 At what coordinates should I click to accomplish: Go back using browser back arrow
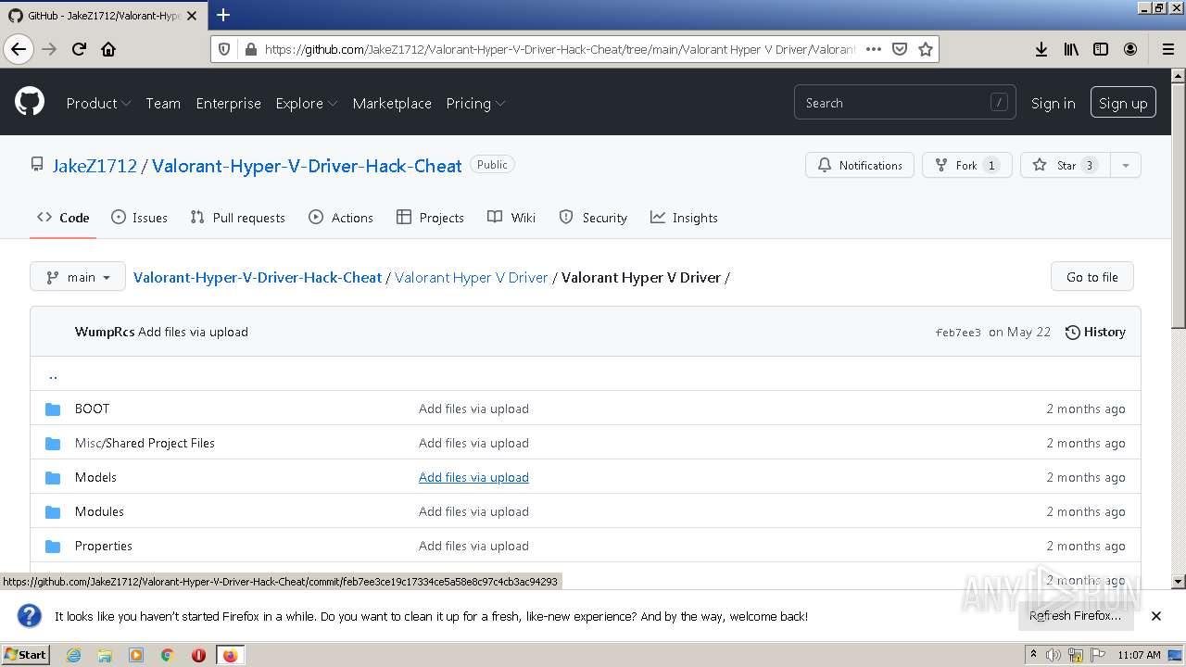coord(19,49)
